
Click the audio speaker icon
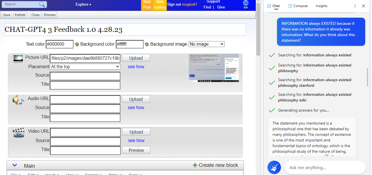18,100
